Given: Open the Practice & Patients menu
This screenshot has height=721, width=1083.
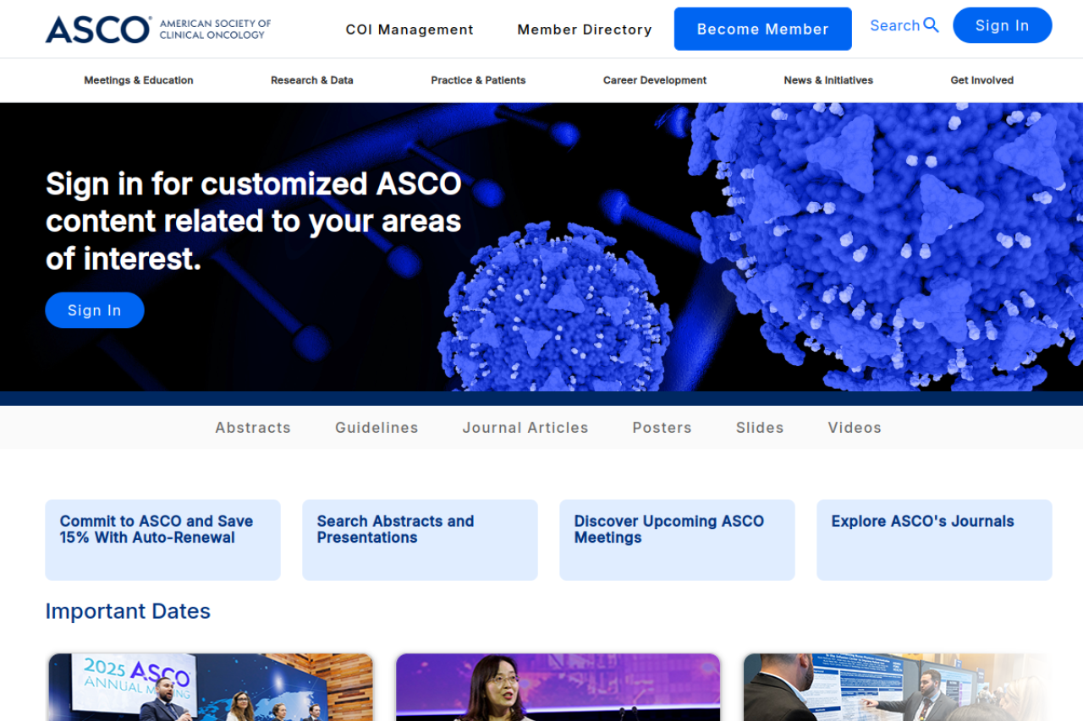Looking at the screenshot, I should (x=478, y=80).
